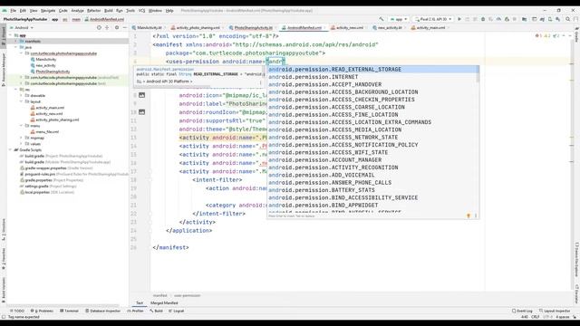
Task: Click the lightbulb icon in the completion popup
Action: click(469, 216)
